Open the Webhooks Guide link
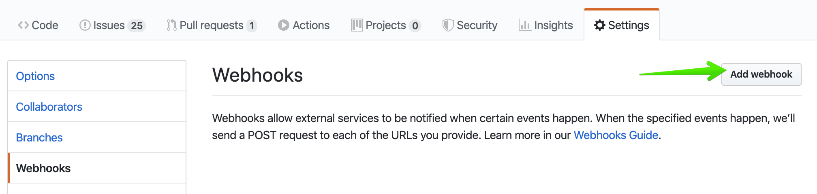 coord(616,135)
